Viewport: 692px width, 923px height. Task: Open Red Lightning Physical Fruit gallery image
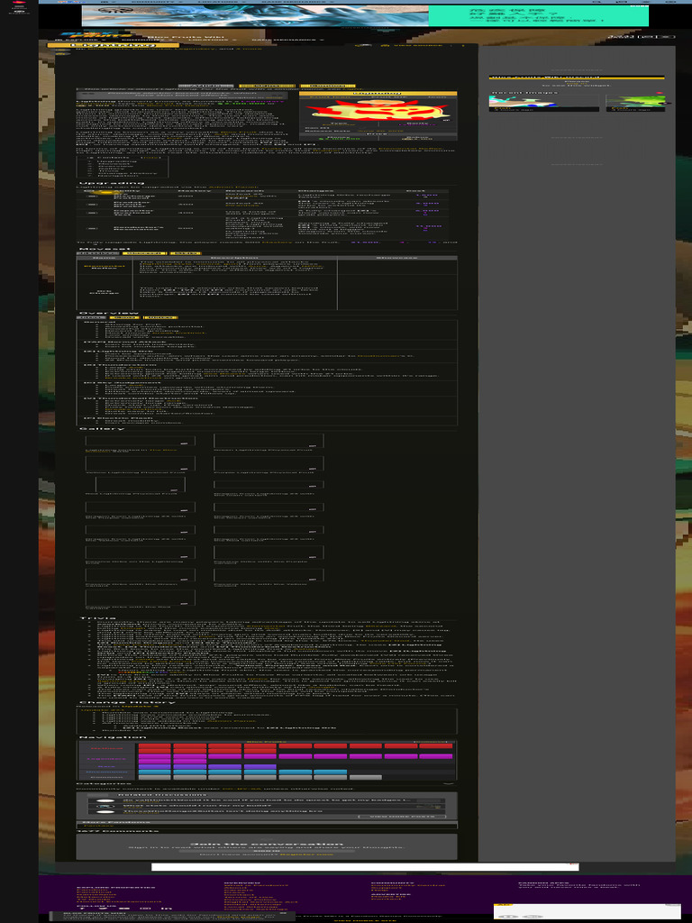point(140,484)
